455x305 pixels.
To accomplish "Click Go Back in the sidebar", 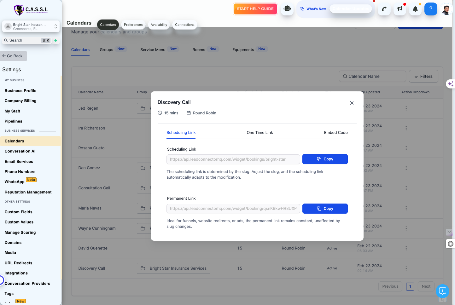I will (x=13, y=56).
